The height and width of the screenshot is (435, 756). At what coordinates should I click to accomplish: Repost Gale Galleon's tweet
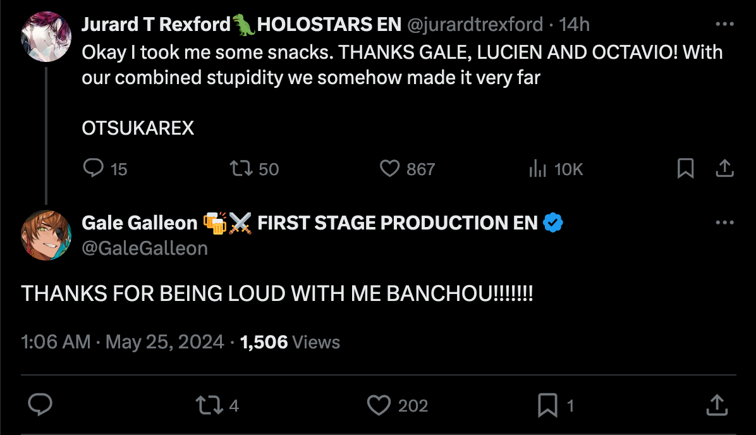pyautogui.click(x=209, y=405)
